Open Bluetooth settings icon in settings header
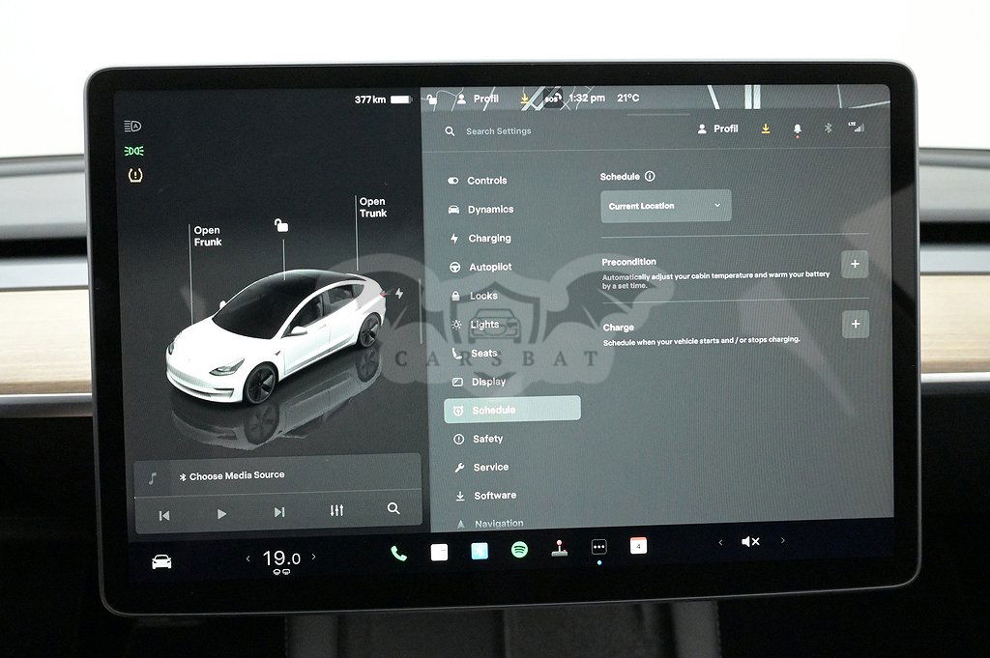 pos(828,128)
